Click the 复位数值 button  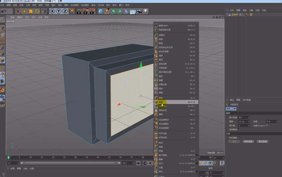click(x=262, y=141)
